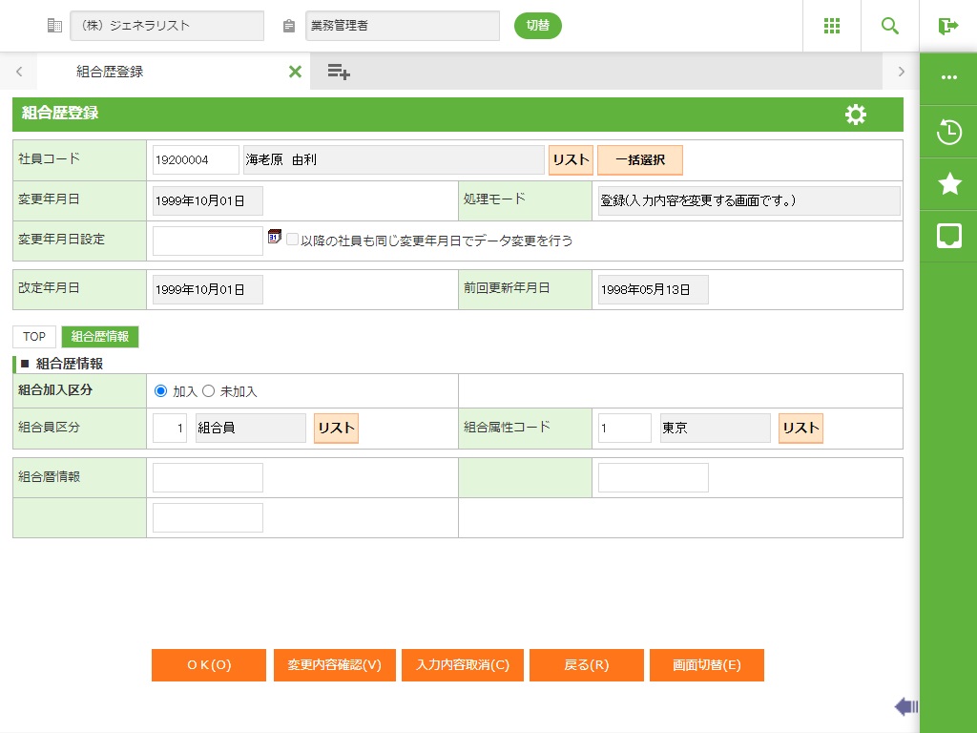Open the リスト picker for 組合員区分
This screenshot has width=977, height=733.
336,429
